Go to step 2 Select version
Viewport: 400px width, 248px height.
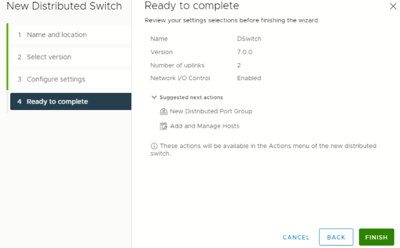[71, 57]
